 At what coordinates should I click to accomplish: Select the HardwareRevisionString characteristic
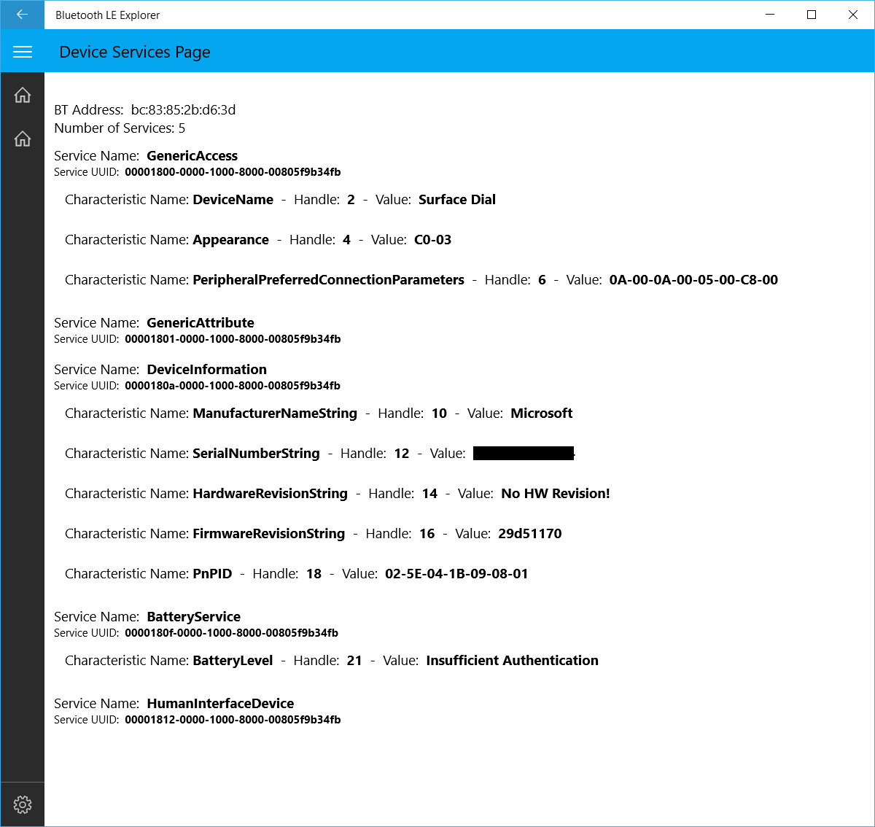point(271,494)
